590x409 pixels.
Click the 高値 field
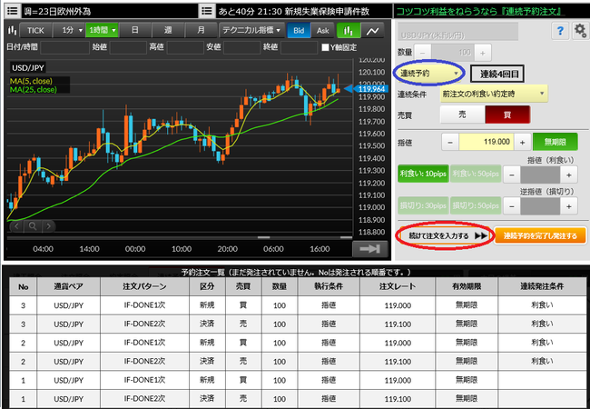click(184, 47)
